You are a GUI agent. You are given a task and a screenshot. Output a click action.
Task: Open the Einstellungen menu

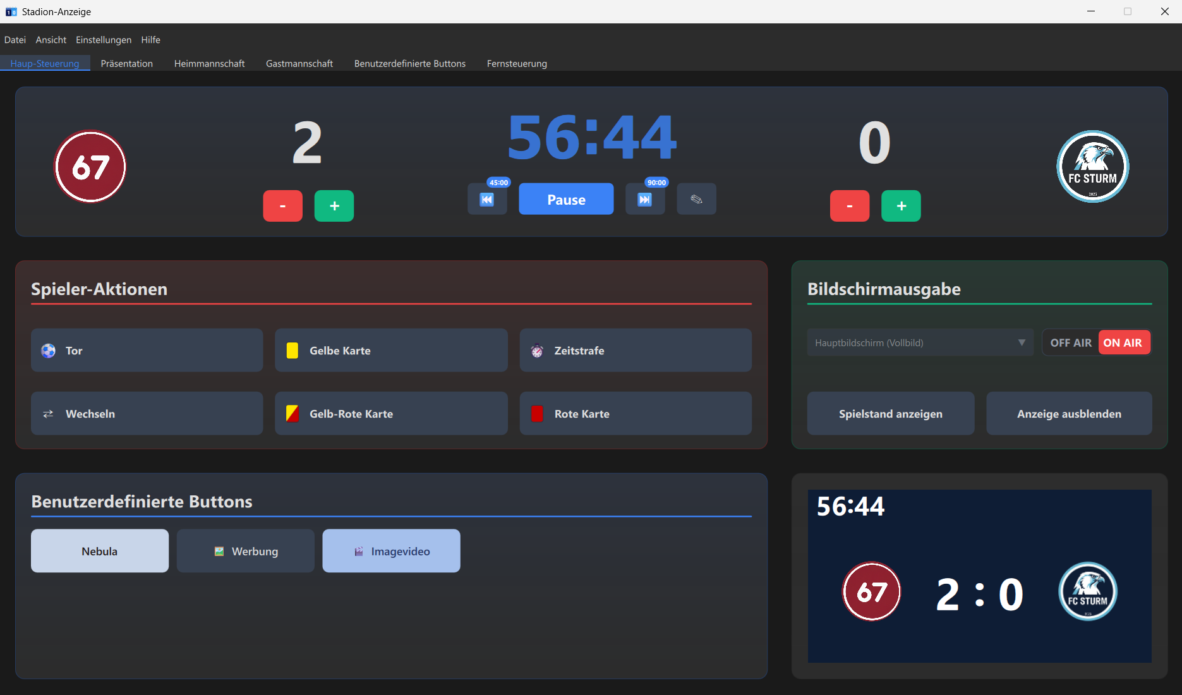pyautogui.click(x=104, y=40)
